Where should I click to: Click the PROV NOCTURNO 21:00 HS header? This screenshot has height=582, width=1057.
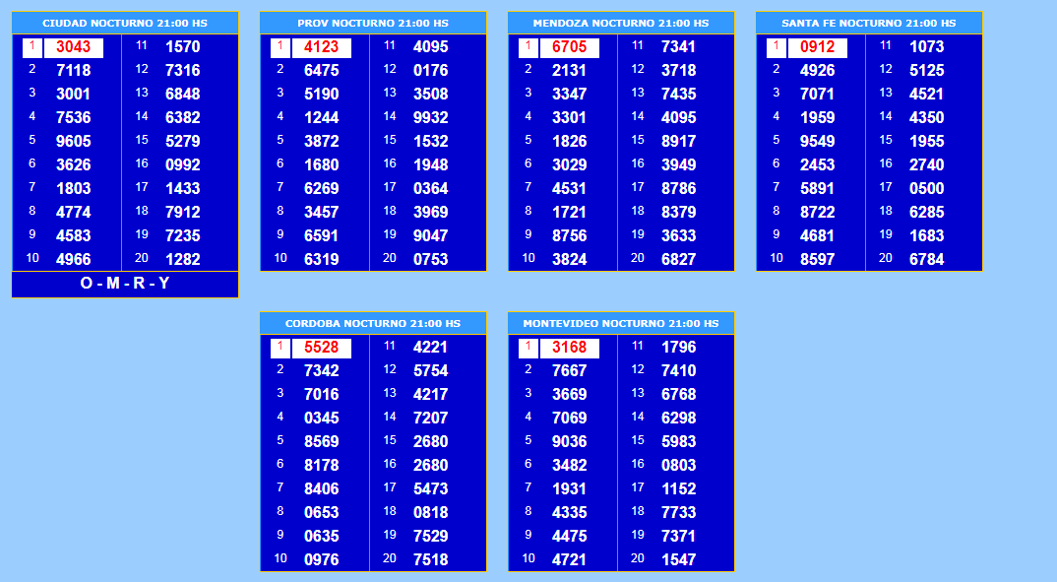(x=373, y=23)
